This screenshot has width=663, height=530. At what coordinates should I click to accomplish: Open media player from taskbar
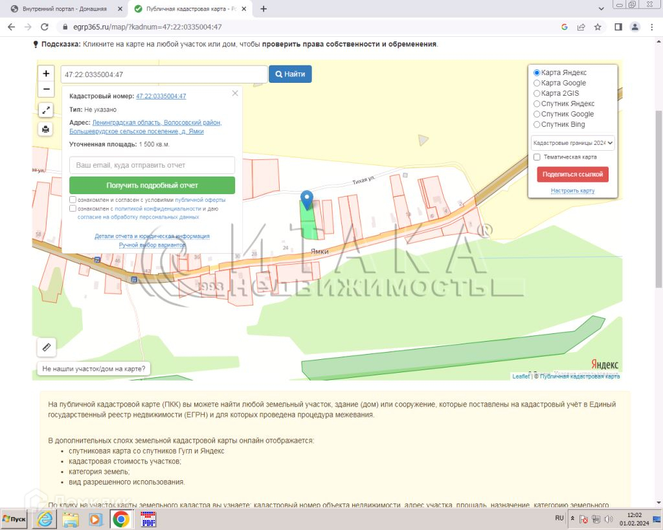pos(96,519)
